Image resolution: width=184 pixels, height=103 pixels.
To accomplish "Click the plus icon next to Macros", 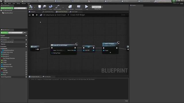I will (26, 44).
